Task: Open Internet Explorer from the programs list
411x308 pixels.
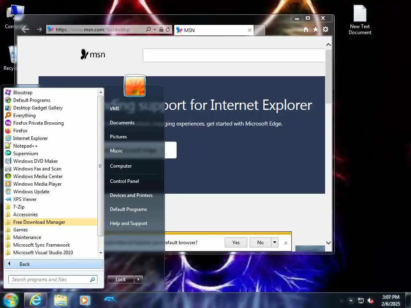Action: click(31, 138)
